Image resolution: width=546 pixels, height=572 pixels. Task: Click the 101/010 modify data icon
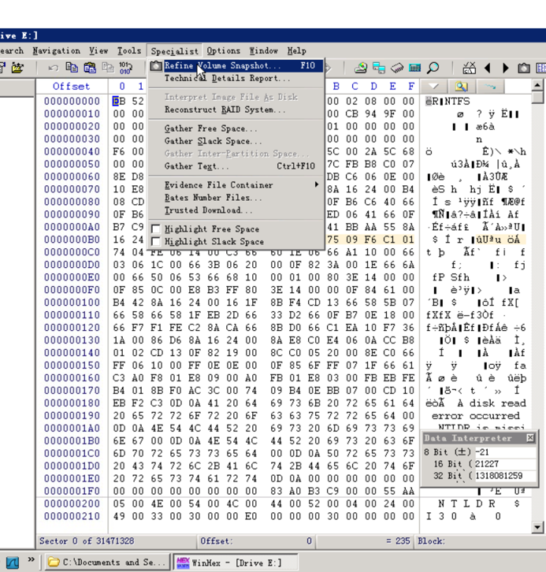click(x=126, y=68)
